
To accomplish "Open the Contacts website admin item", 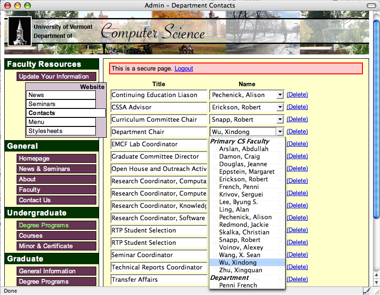I will (x=66, y=113).
